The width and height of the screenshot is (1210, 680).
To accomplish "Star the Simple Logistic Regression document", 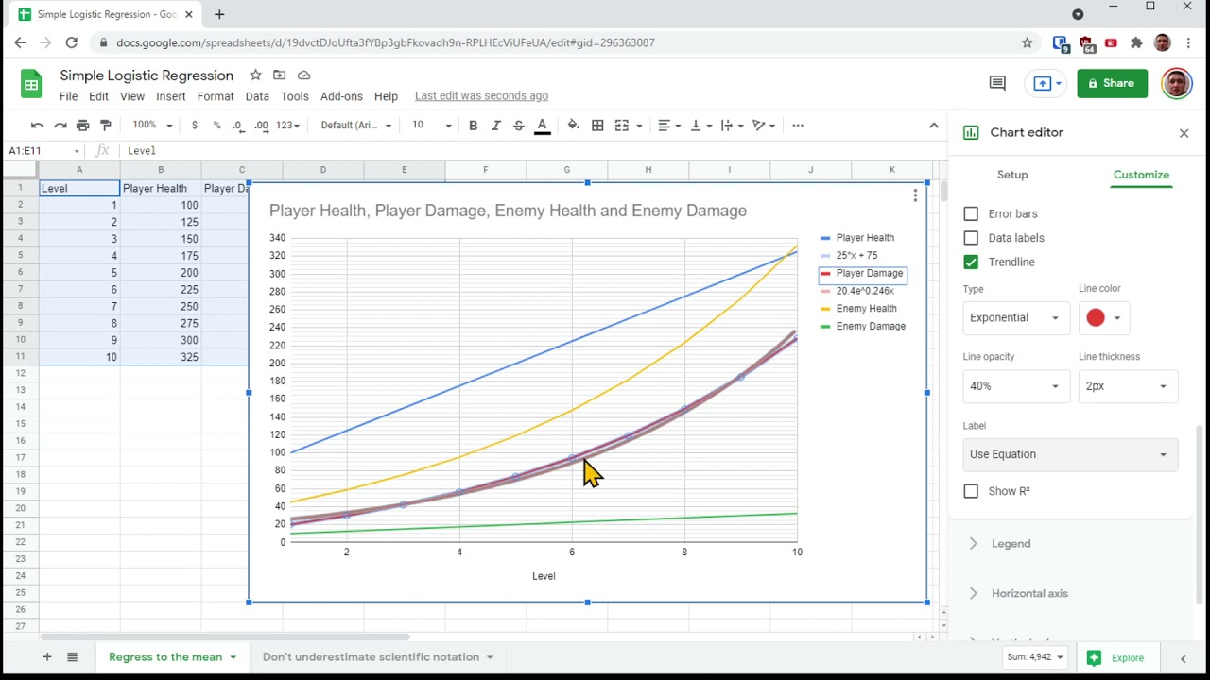I will click(x=255, y=75).
